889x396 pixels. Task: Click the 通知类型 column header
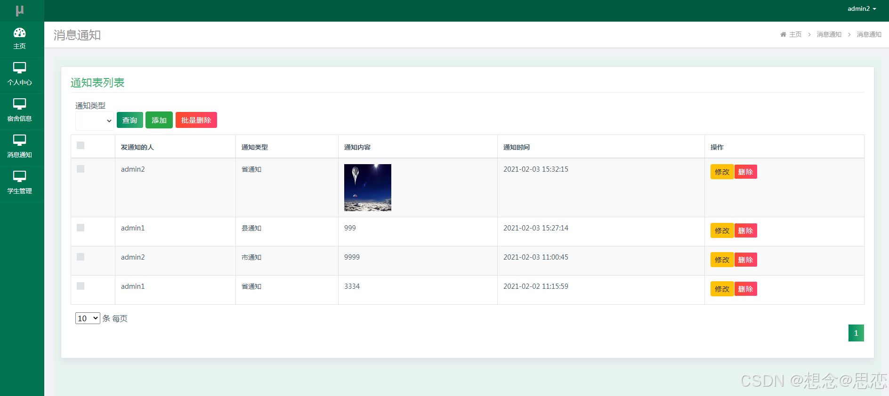255,147
